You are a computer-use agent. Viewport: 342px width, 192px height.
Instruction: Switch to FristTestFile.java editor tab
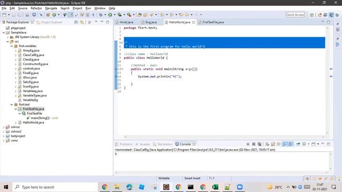coord(211,22)
